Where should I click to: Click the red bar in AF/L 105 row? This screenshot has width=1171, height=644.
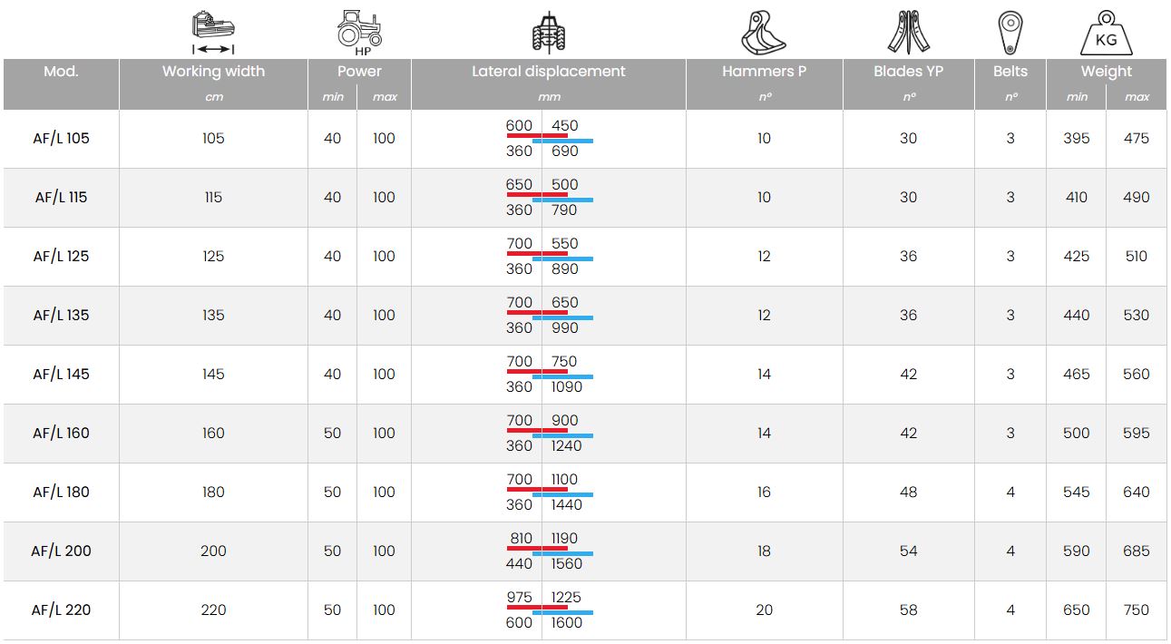537,135
